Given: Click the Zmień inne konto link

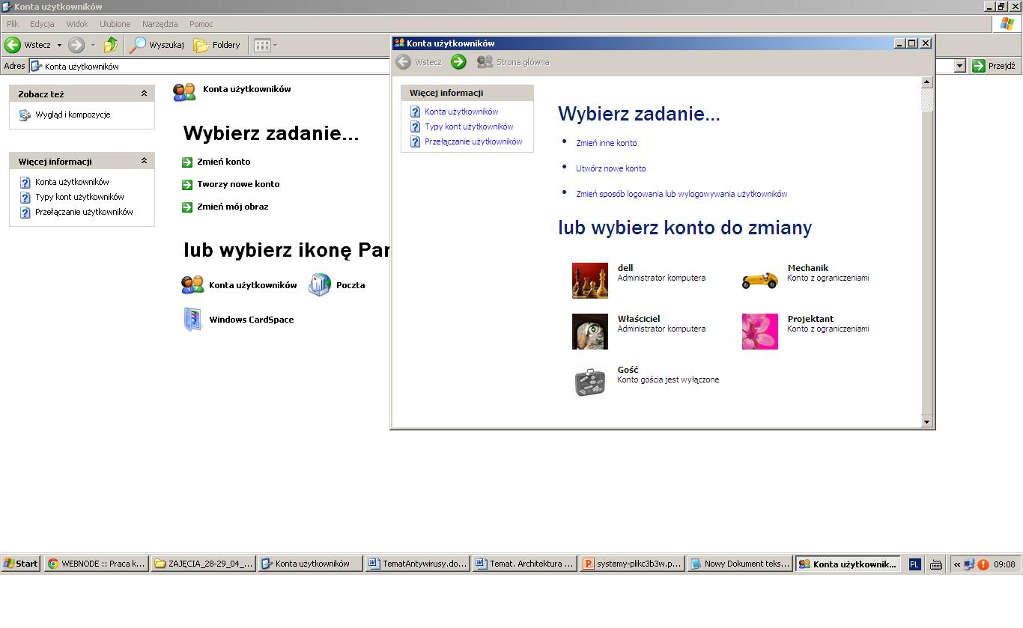Looking at the screenshot, I should [606, 143].
